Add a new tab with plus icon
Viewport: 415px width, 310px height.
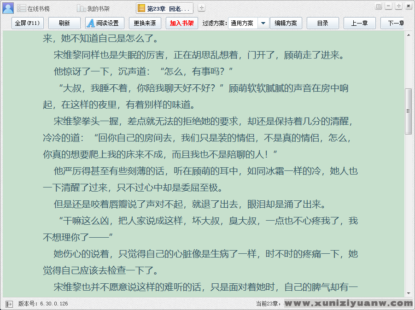[201, 8]
